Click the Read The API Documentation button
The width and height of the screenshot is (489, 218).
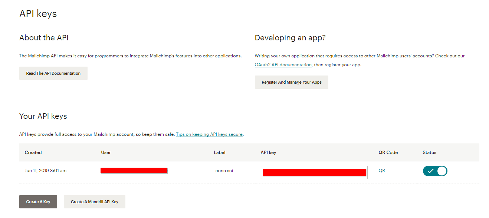[x=53, y=73]
